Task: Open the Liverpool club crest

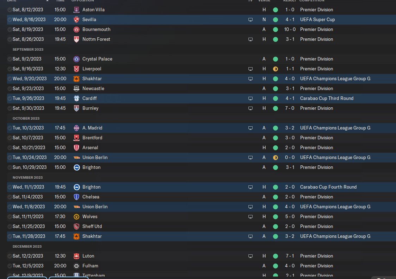Action: tap(76, 69)
